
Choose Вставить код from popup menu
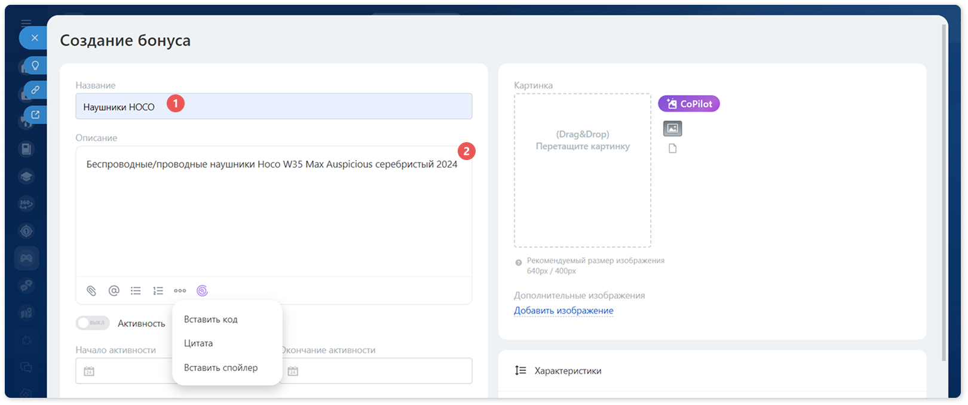211,320
